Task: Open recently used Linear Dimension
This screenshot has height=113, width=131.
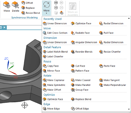Action: (55, 23)
